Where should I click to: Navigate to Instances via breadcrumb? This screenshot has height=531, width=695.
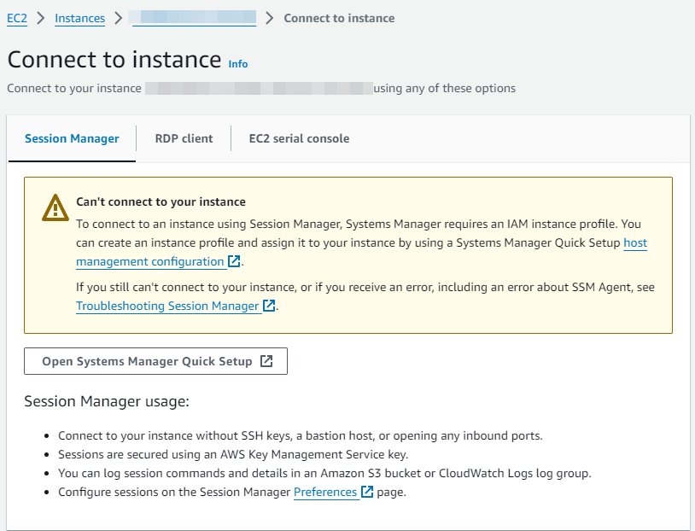click(x=79, y=18)
